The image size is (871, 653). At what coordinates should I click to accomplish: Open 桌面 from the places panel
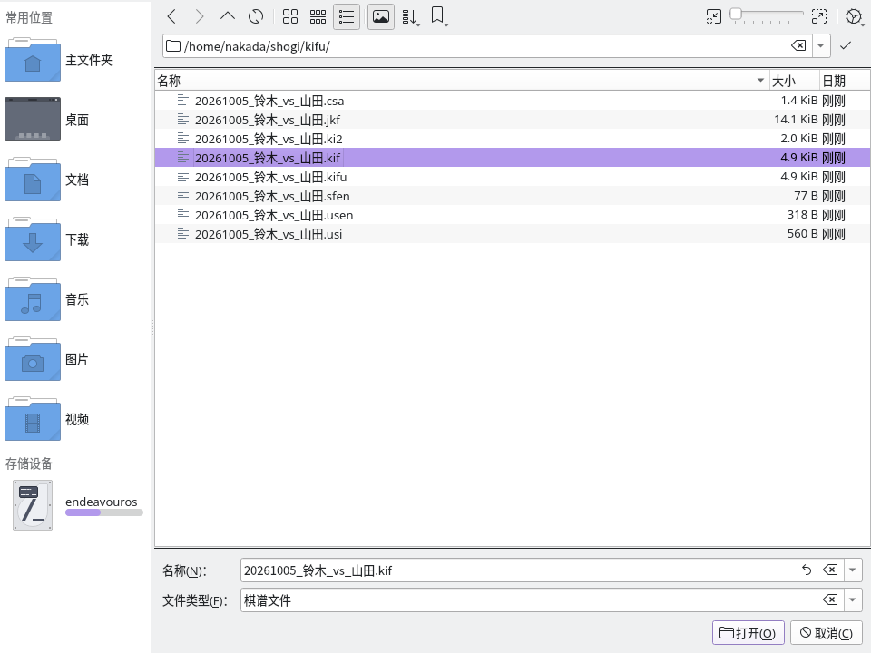(75, 120)
